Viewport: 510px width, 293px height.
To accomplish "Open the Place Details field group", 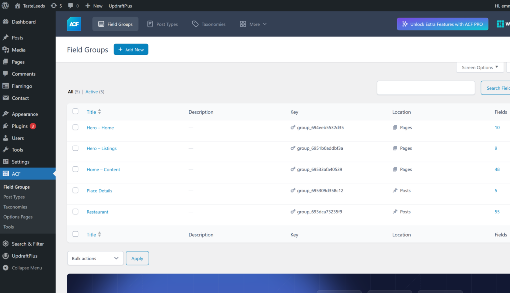I will coord(99,191).
